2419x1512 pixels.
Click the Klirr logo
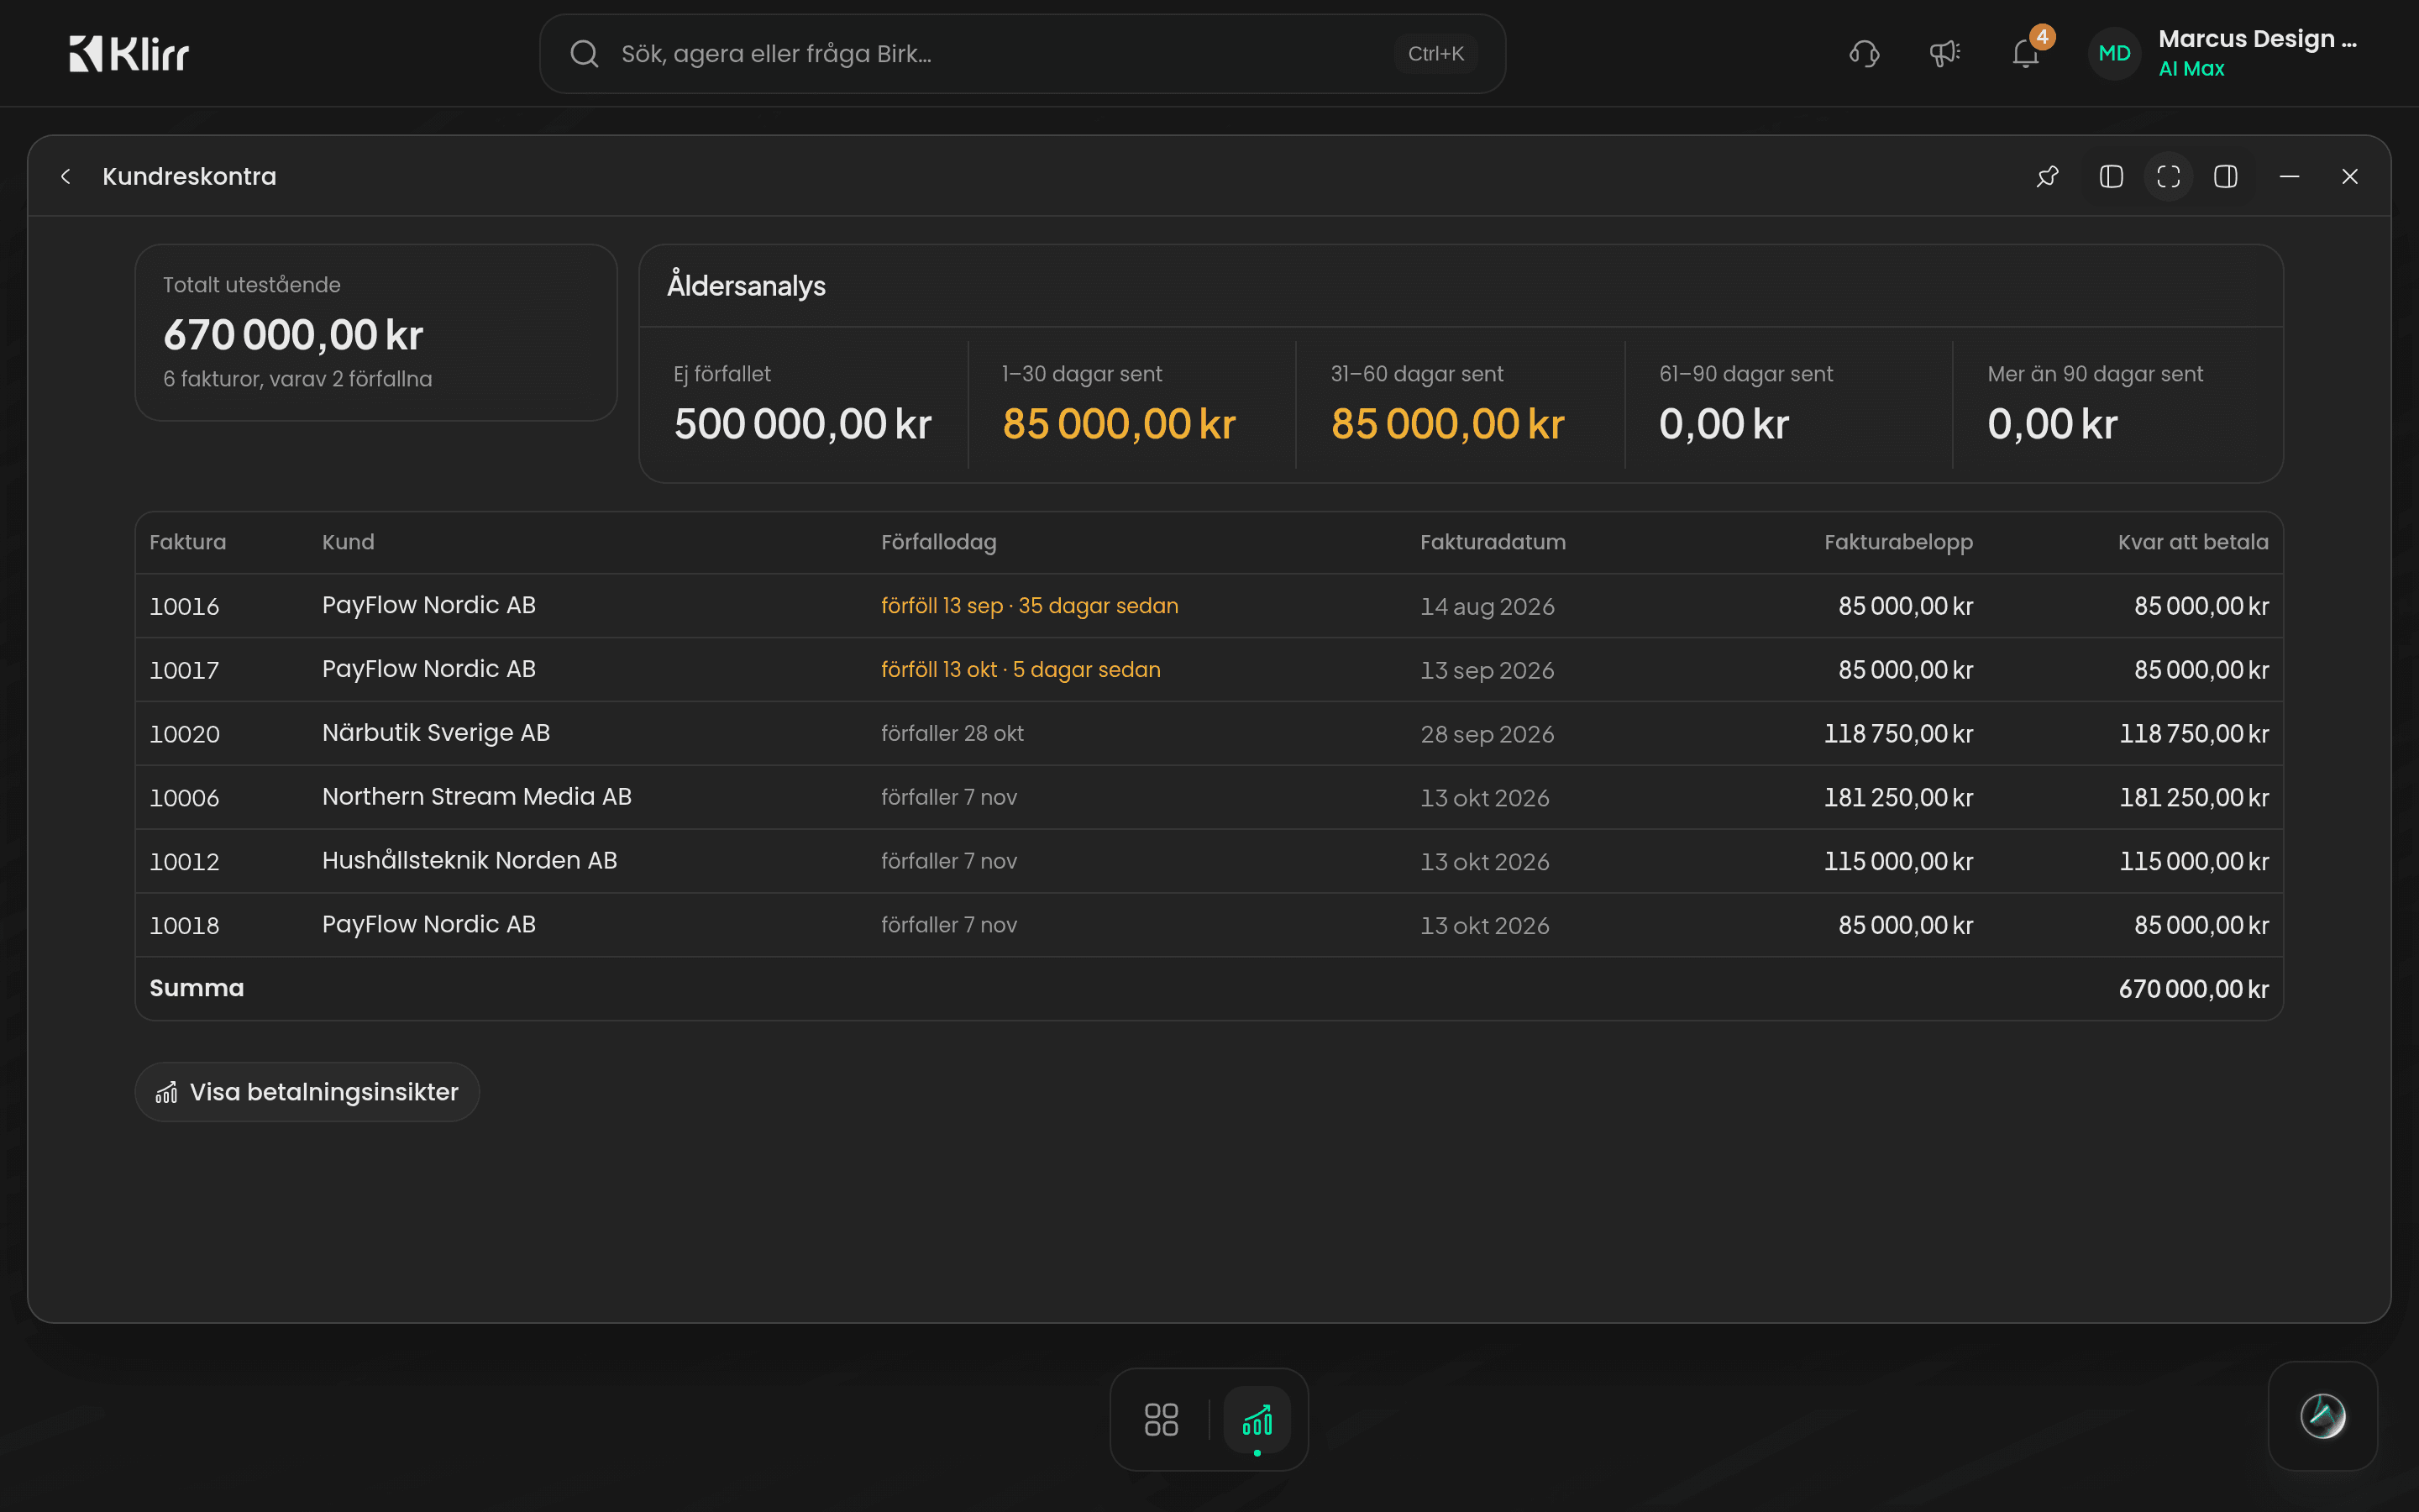tap(129, 54)
